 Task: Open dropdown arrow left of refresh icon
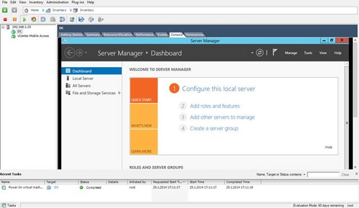[x=252, y=53]
